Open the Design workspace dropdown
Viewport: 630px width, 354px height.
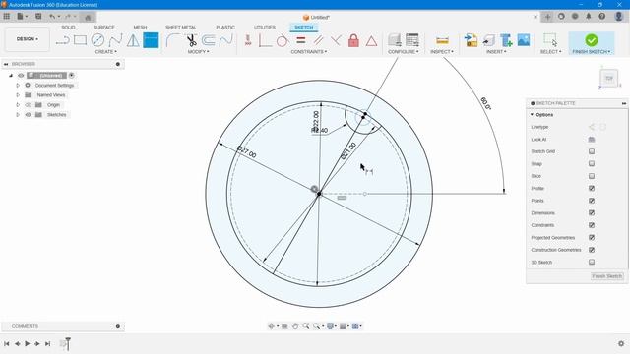click(x=28, y=39)
